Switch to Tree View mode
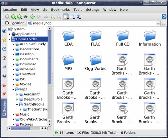This screenshot has width=168, height=138. click(72, 17)
